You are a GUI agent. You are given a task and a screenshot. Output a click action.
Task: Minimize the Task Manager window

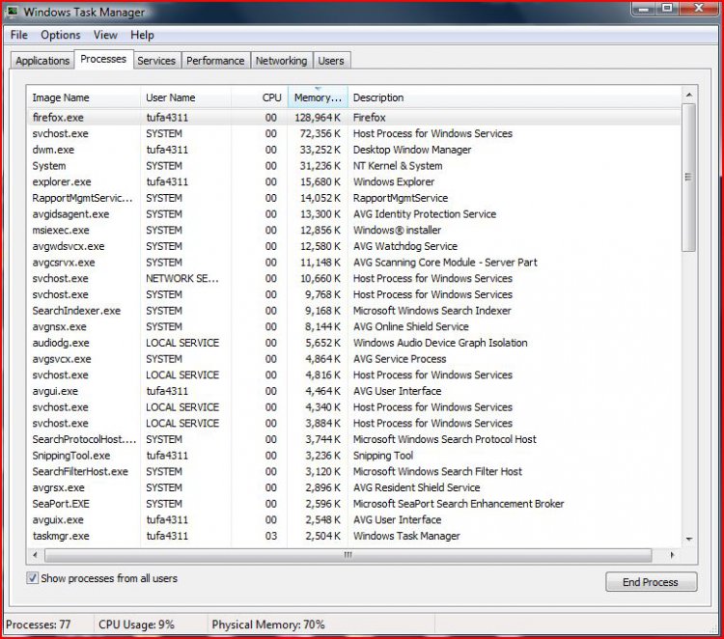645,9
